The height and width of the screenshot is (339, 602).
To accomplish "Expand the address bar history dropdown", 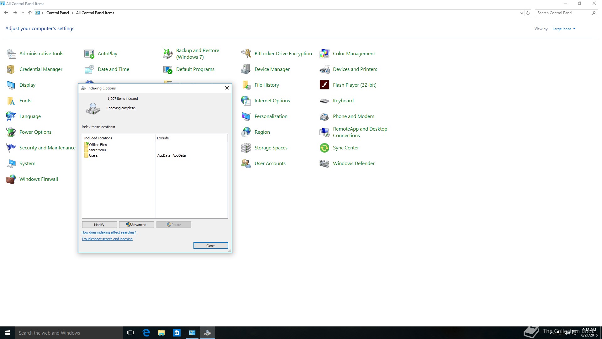I will click(521, 13).
